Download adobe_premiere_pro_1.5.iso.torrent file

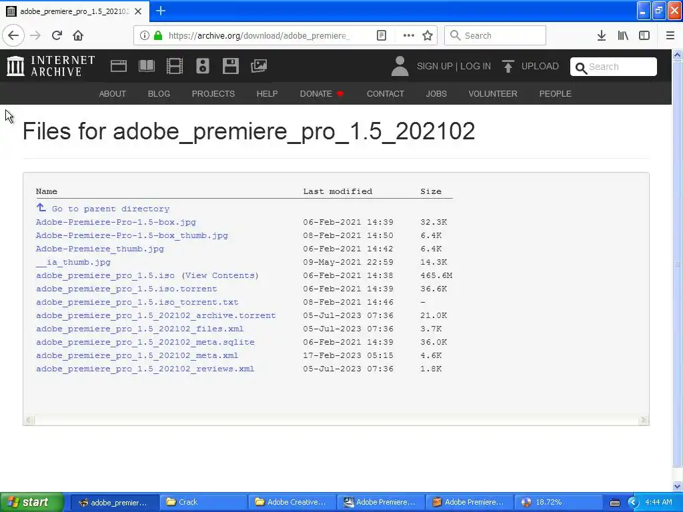click(126, 289)
